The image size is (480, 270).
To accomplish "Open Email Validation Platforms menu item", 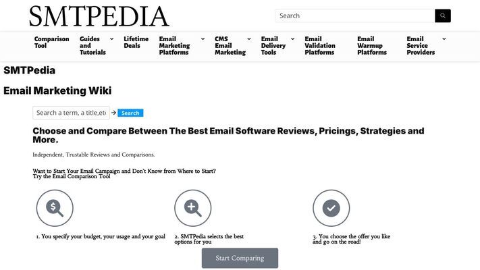I will [320, 46].
